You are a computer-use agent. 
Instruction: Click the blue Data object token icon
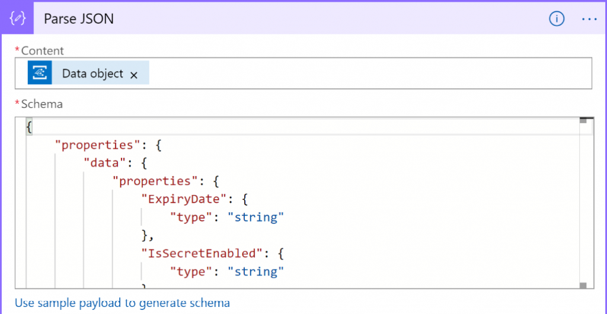[x=40, y=73]
